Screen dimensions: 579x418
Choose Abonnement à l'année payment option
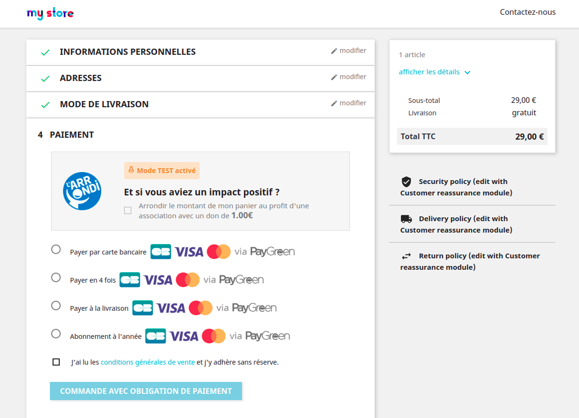pos(56,334)
